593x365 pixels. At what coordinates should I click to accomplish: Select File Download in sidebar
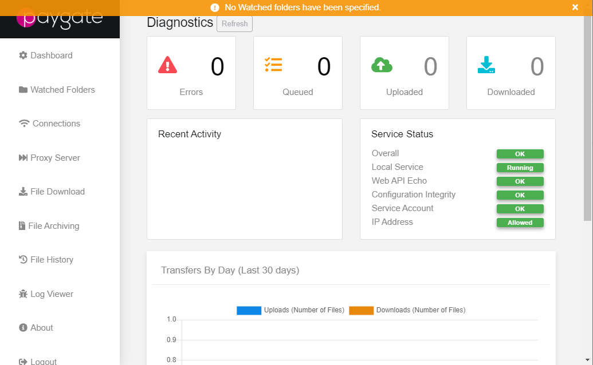(52, 192)
